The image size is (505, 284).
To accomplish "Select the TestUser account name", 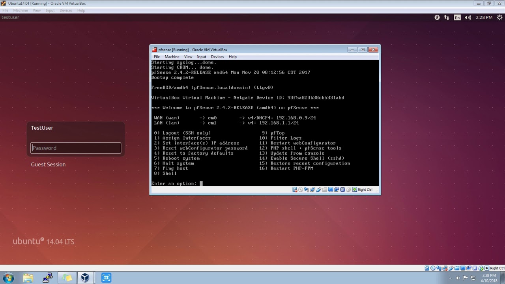I will (x=42, y=128).
